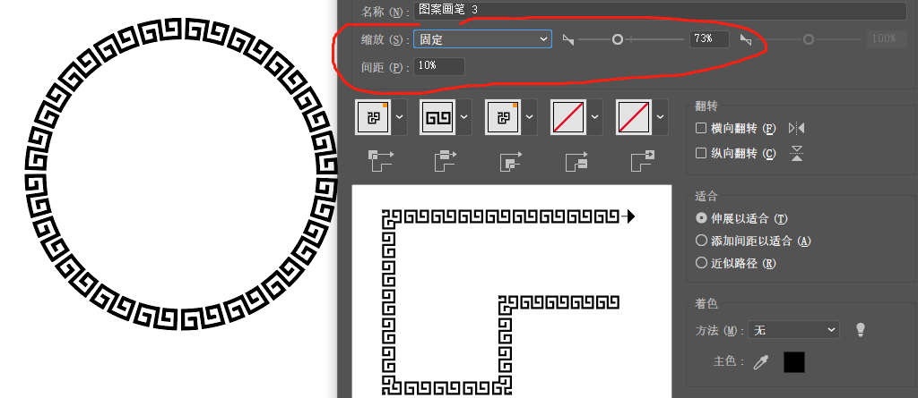Screen dimensions: 918x398
Task: Click the outer corner tile position icon
Action: pos(381,161)
